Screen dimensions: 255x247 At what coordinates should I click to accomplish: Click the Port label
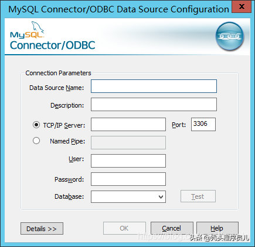coord(179,125)
